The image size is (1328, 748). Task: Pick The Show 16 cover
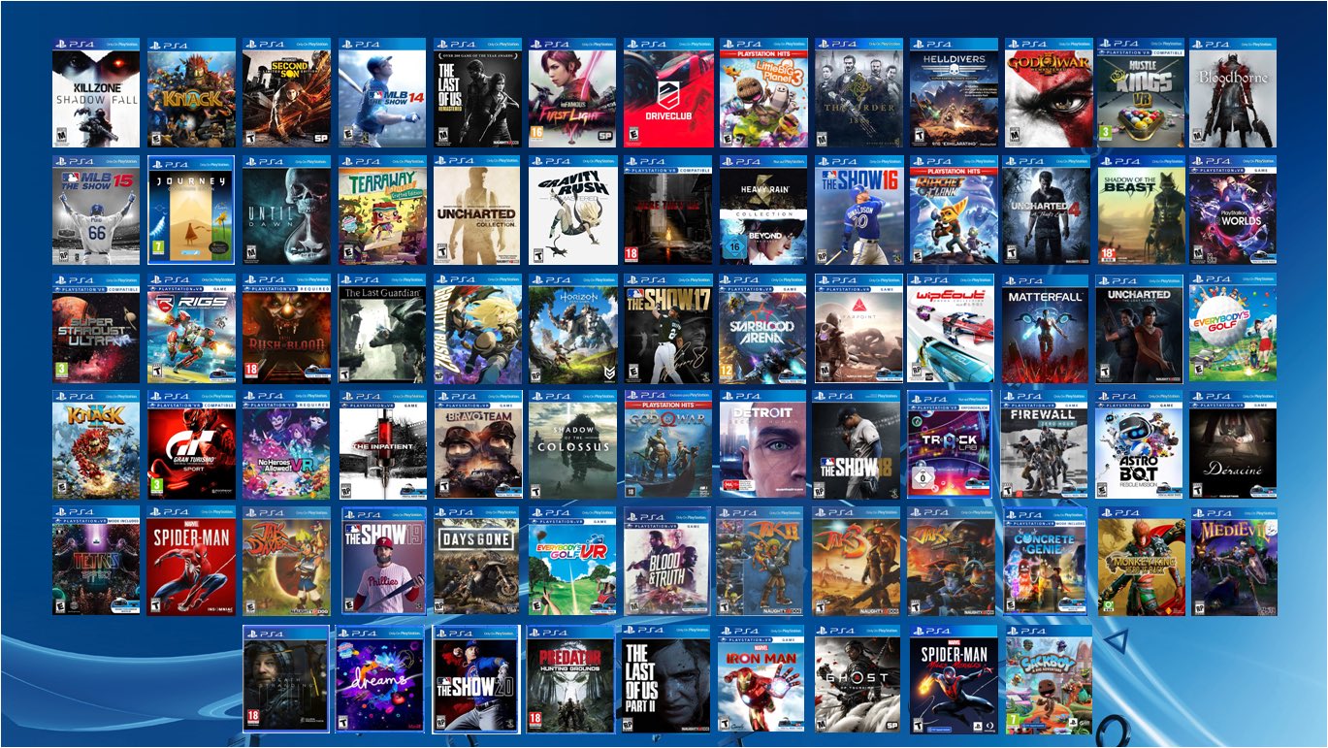(858, 210)
